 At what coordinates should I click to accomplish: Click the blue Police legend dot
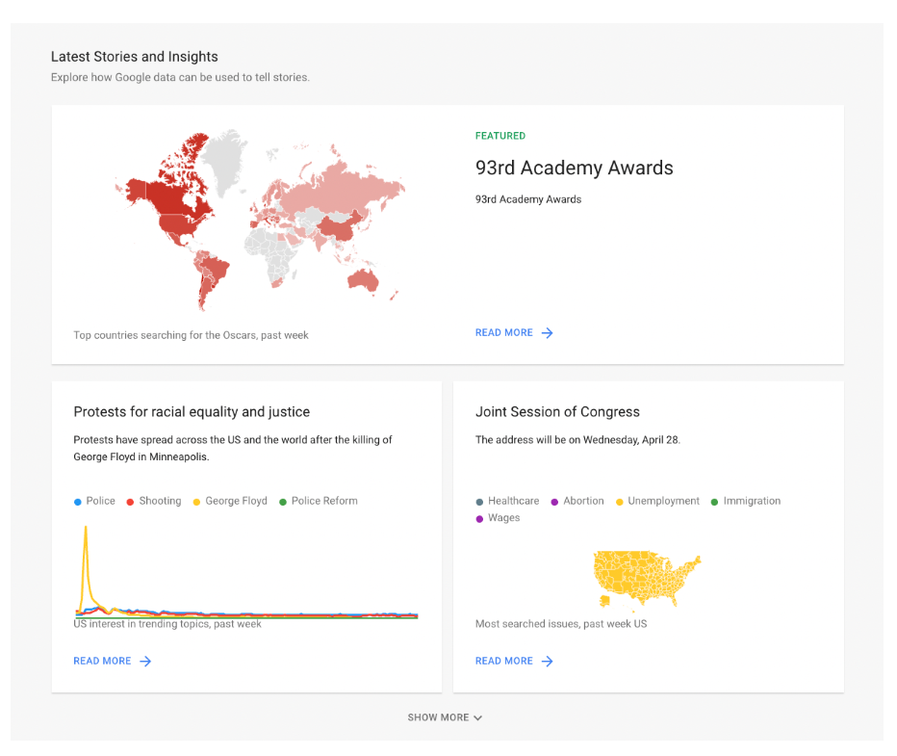point(78,502)
